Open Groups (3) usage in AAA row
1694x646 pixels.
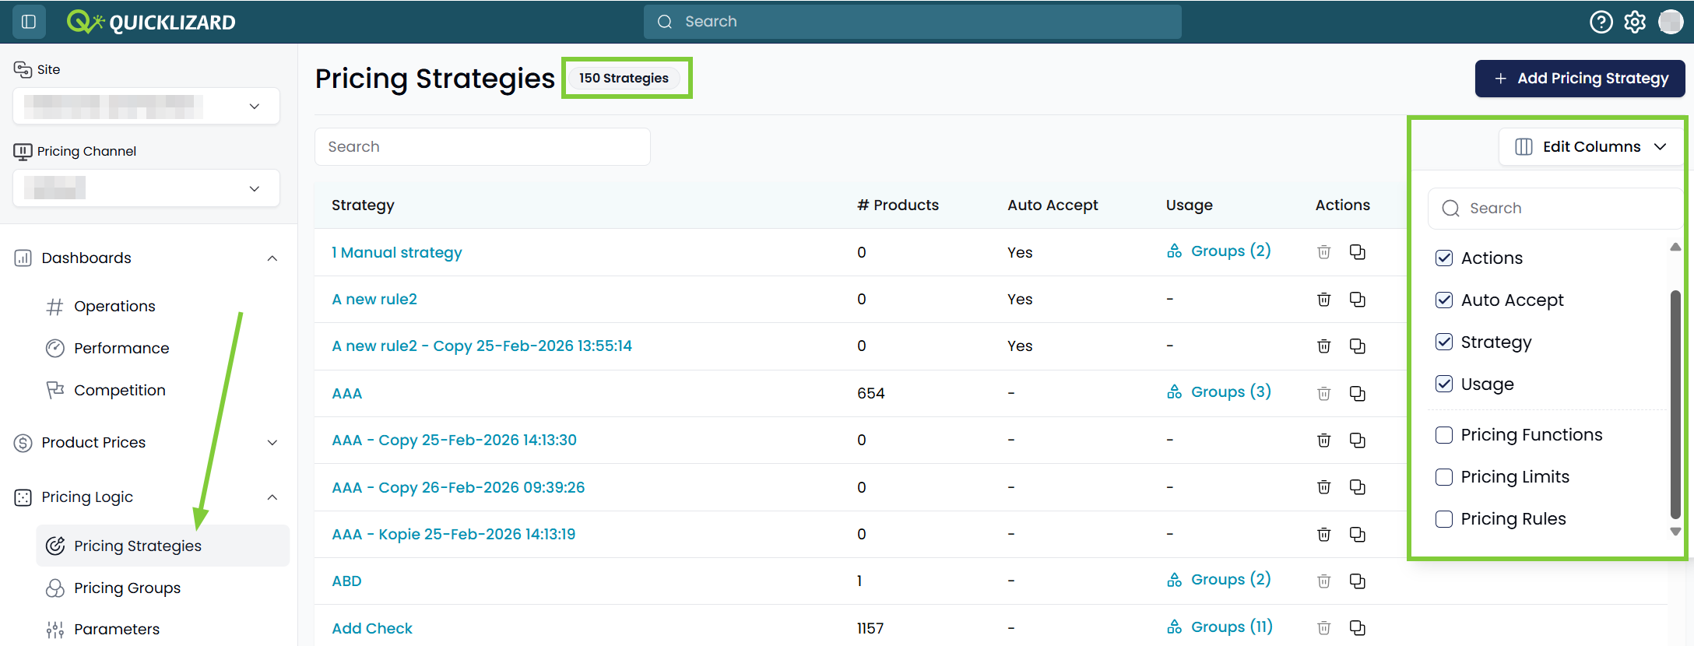[1219, 392]
